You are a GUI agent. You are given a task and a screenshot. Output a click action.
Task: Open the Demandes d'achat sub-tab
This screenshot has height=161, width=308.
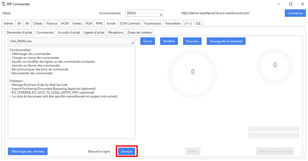tap(19, 33)
